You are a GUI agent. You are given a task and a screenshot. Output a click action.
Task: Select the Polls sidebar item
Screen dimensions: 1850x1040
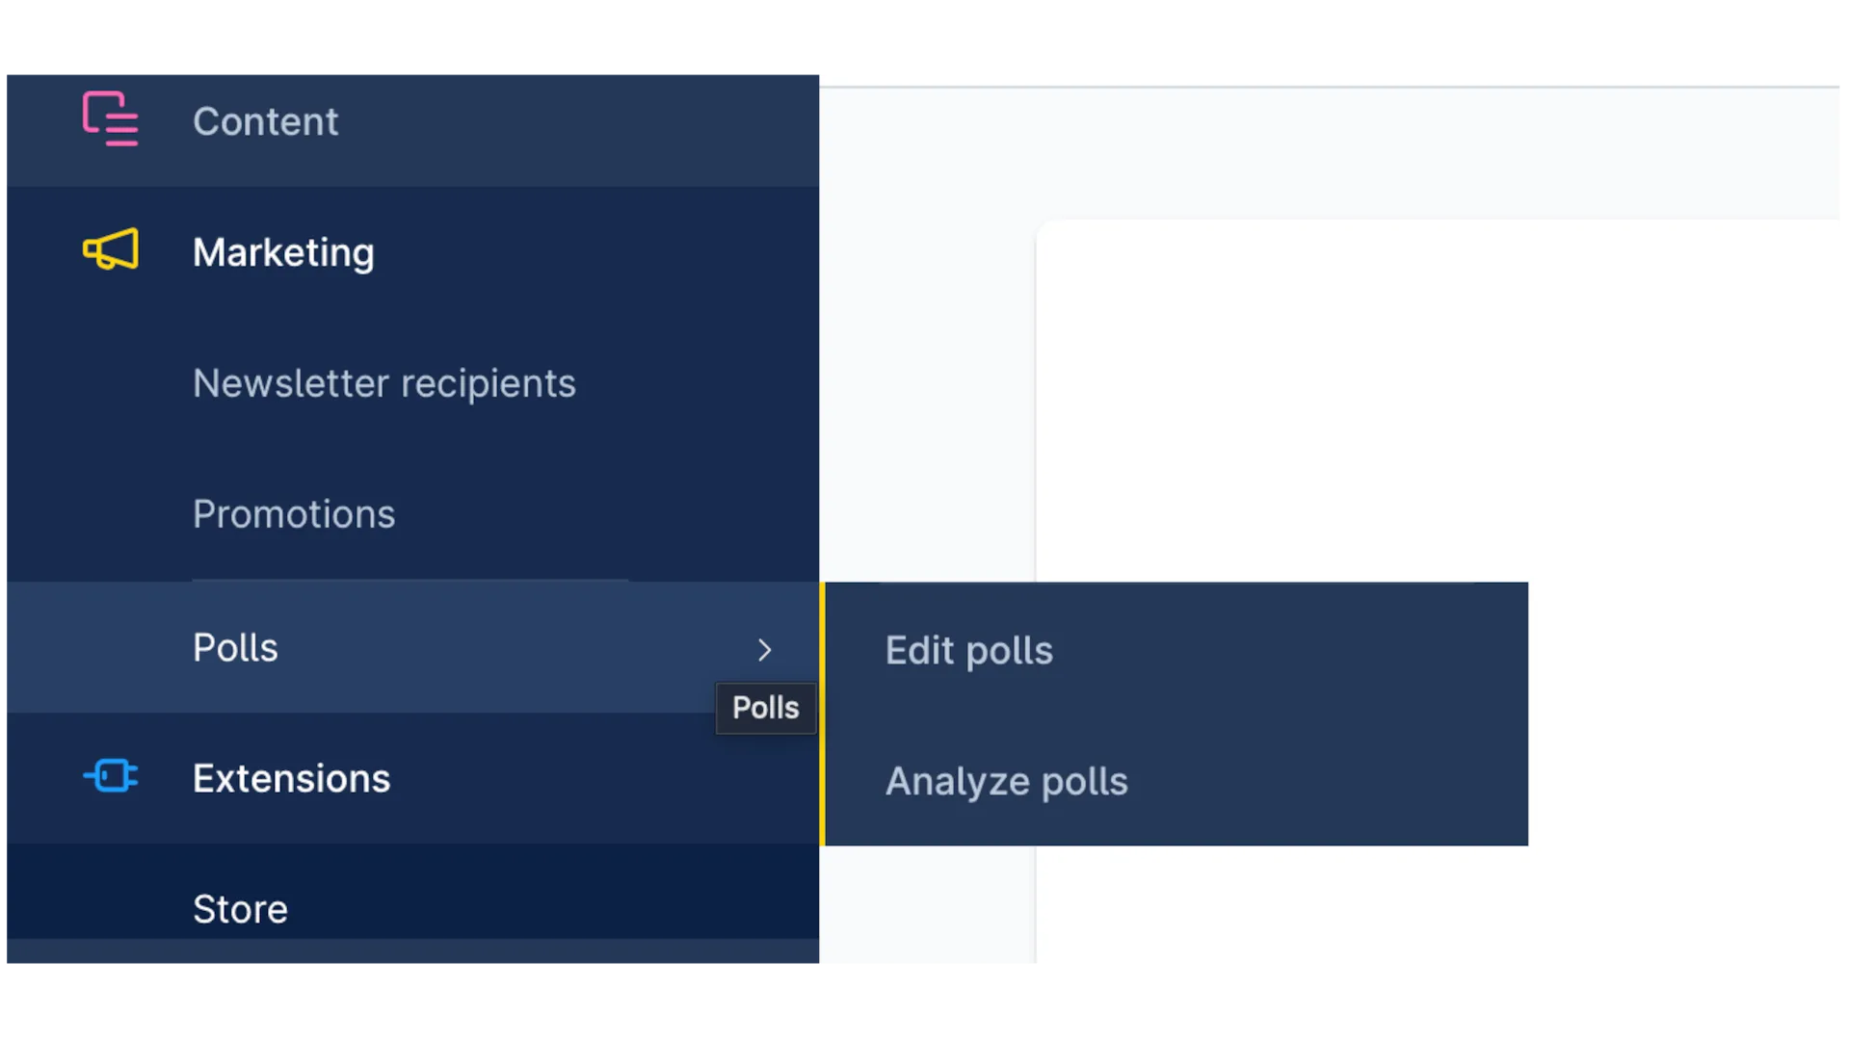pos(235,648)
